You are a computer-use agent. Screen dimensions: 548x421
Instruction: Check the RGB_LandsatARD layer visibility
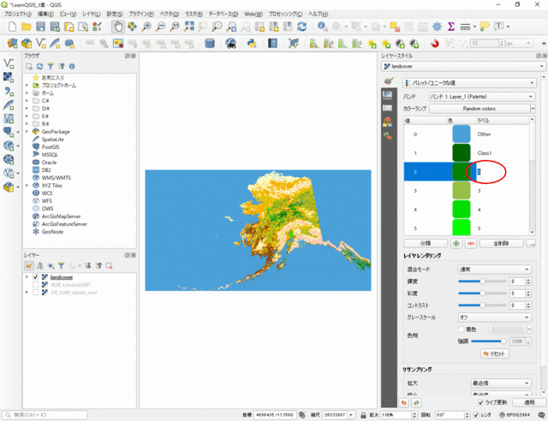click(x=35, y=285)
